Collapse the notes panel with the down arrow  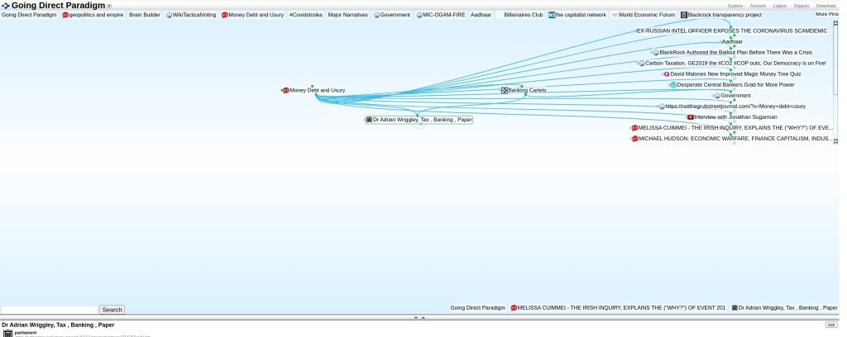[416, 317]
